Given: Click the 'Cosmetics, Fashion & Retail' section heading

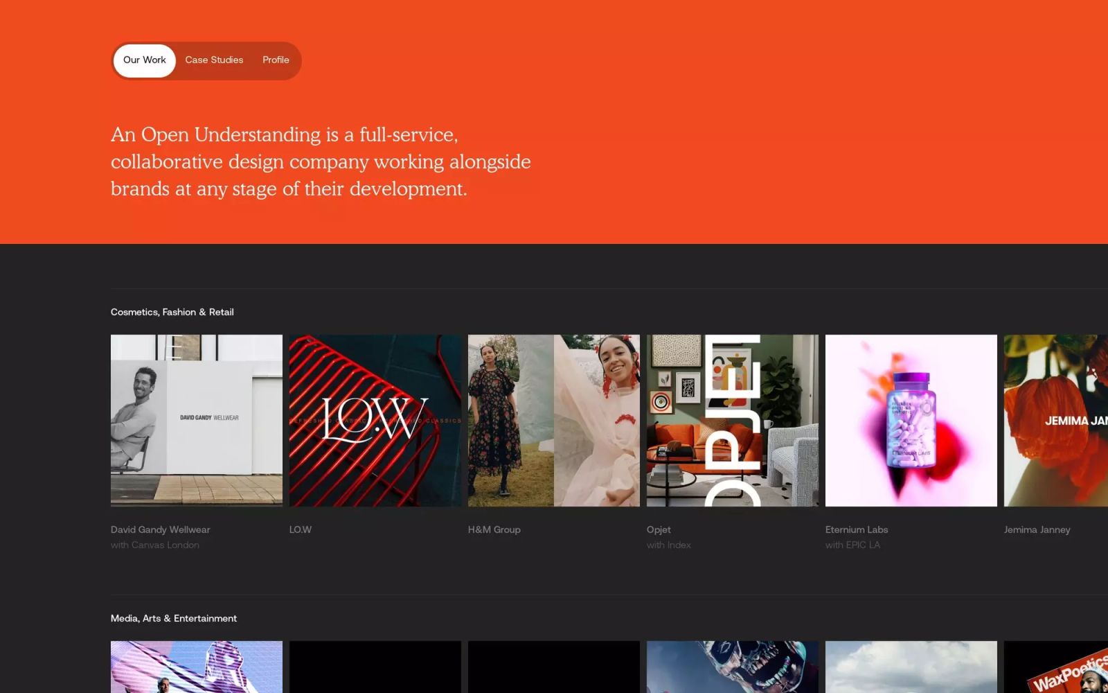Looking at the screenshot, I should [172, 312].
